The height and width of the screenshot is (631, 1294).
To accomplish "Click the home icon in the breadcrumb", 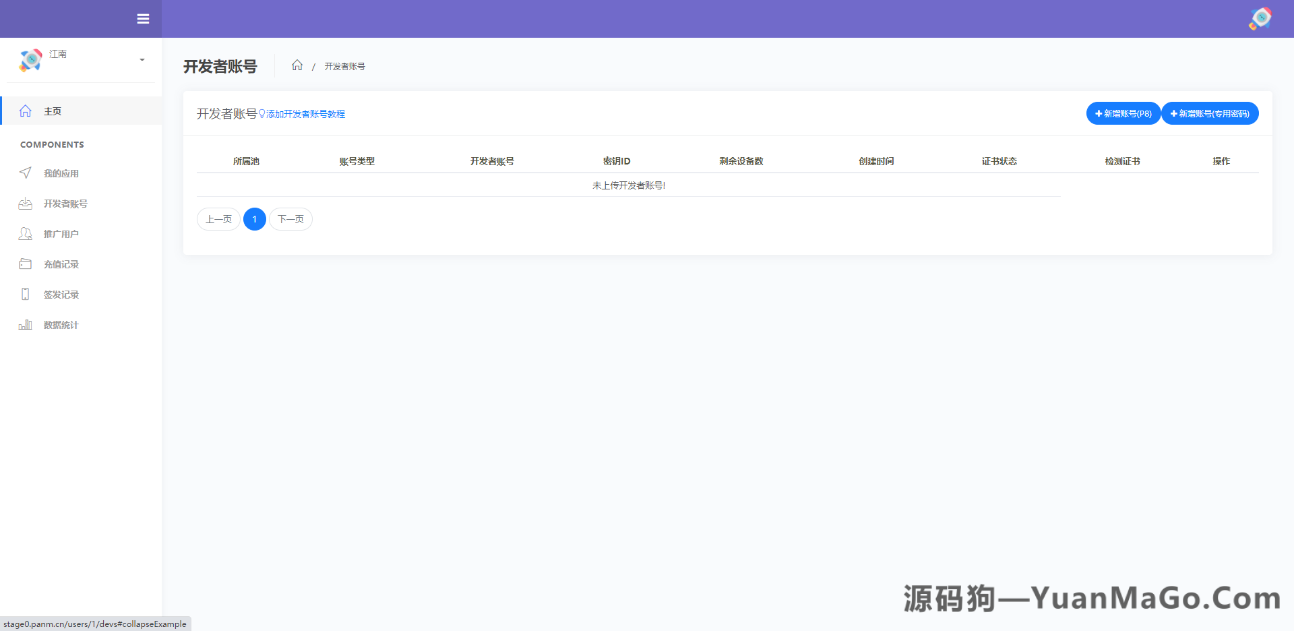I will coord(297,65).
